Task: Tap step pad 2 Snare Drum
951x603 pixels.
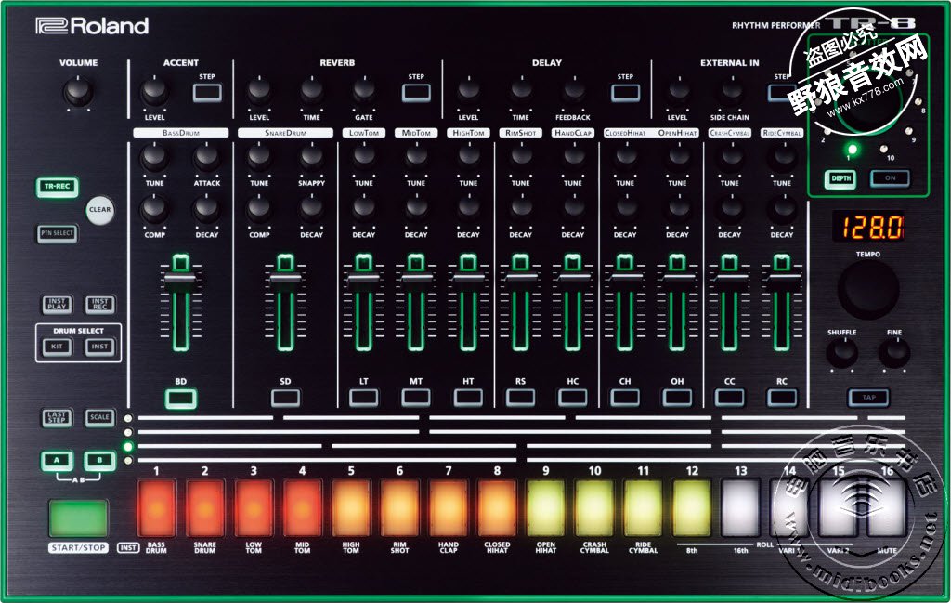Action: [x=205, y=508]
